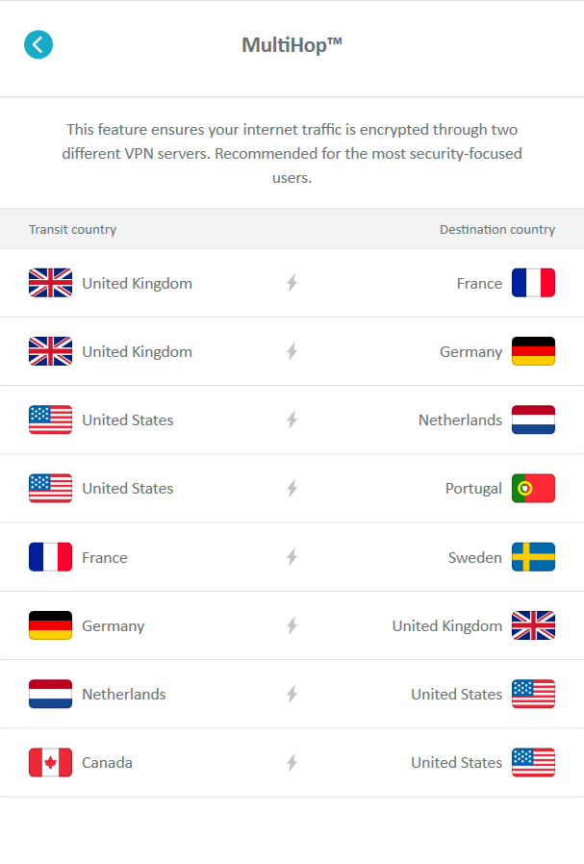Screen dimensions: 584x864
Task: Click the Destination country column header
Action: tap(496, 229)
